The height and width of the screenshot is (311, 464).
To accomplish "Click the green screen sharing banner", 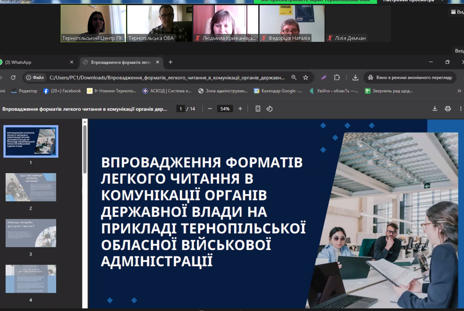I will tap(315, 1).
